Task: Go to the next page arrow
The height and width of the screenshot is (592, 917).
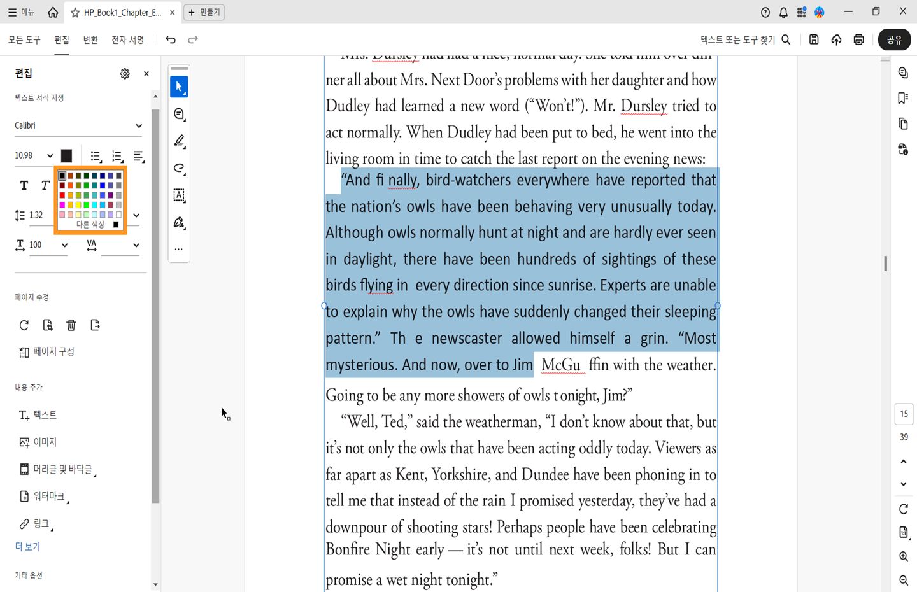Action: point(904,484)
